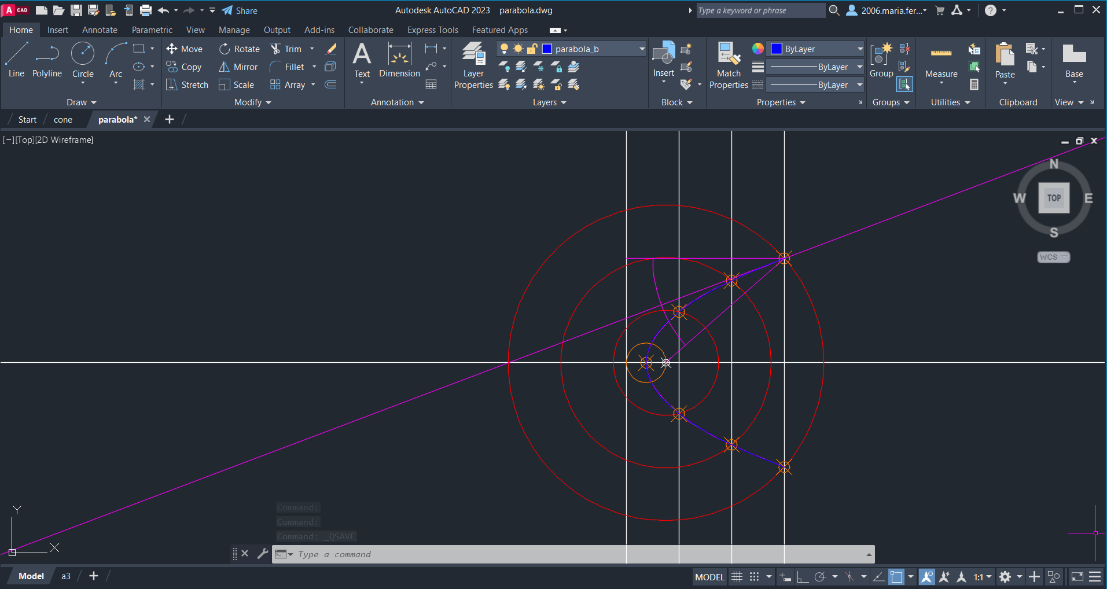This screenshot has height=589, width=1107.
Task: Open the parabola_b layer dropdown
Action: pyautogui.click(x=642, y=49)
